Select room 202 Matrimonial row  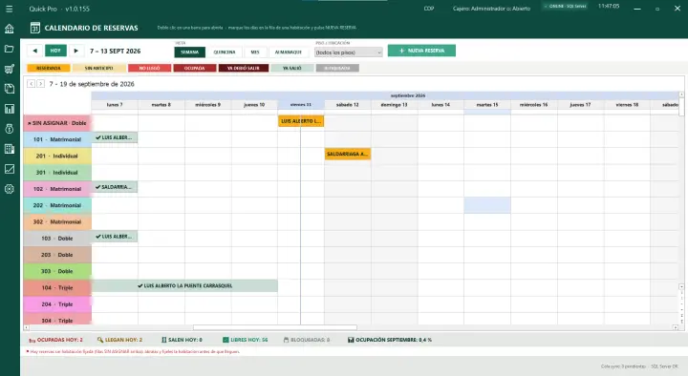[57, 205]
